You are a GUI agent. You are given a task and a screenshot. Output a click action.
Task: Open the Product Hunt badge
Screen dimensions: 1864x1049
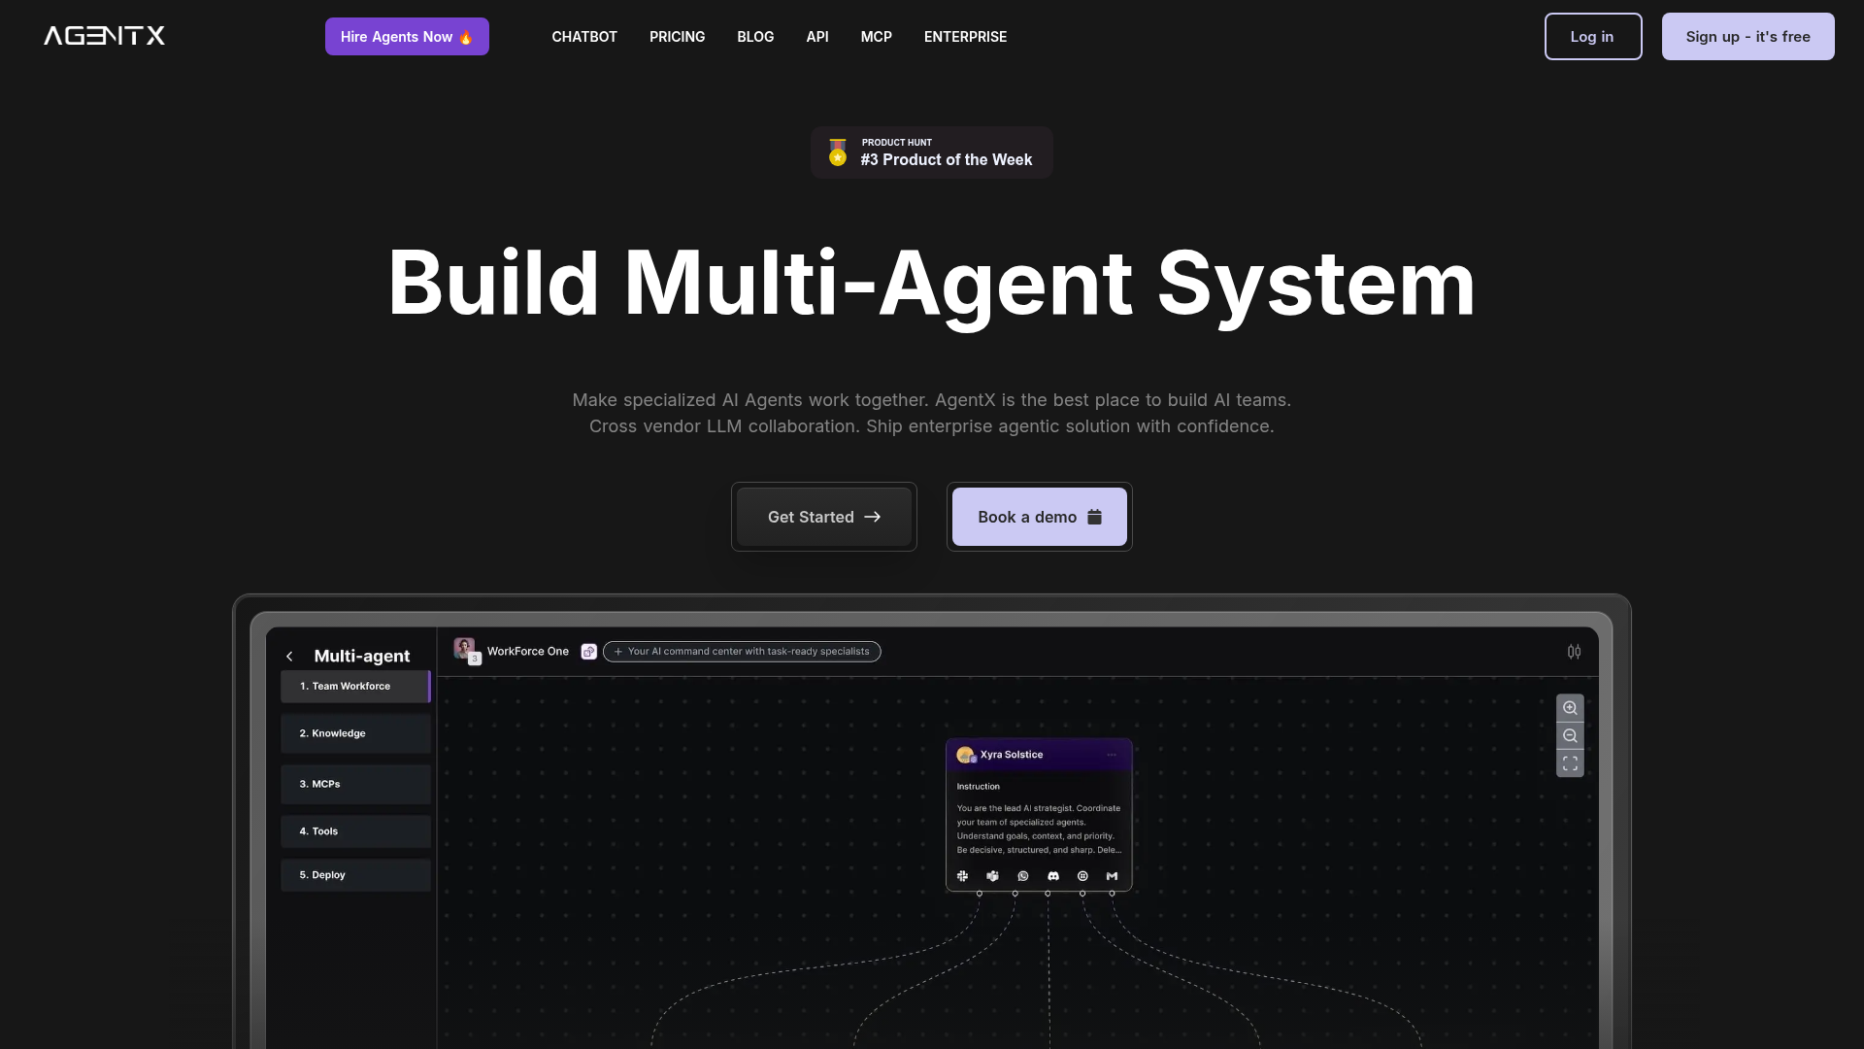point(931,152)
